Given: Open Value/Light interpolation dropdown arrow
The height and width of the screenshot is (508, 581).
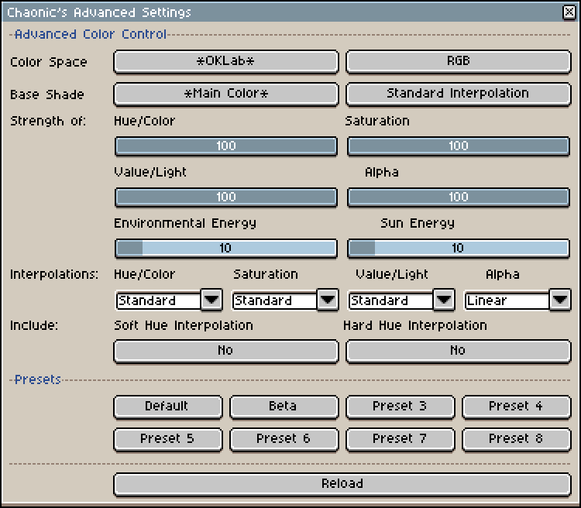Looking at the screenshot, I should (x=444, y=300).
